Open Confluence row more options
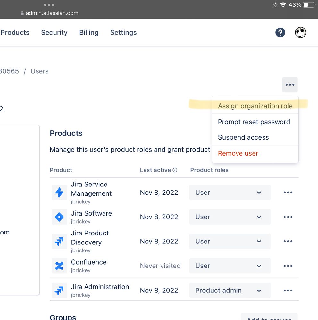Viewport: 318px width, 320px height. pyautogui.click(x=288, y=266)
